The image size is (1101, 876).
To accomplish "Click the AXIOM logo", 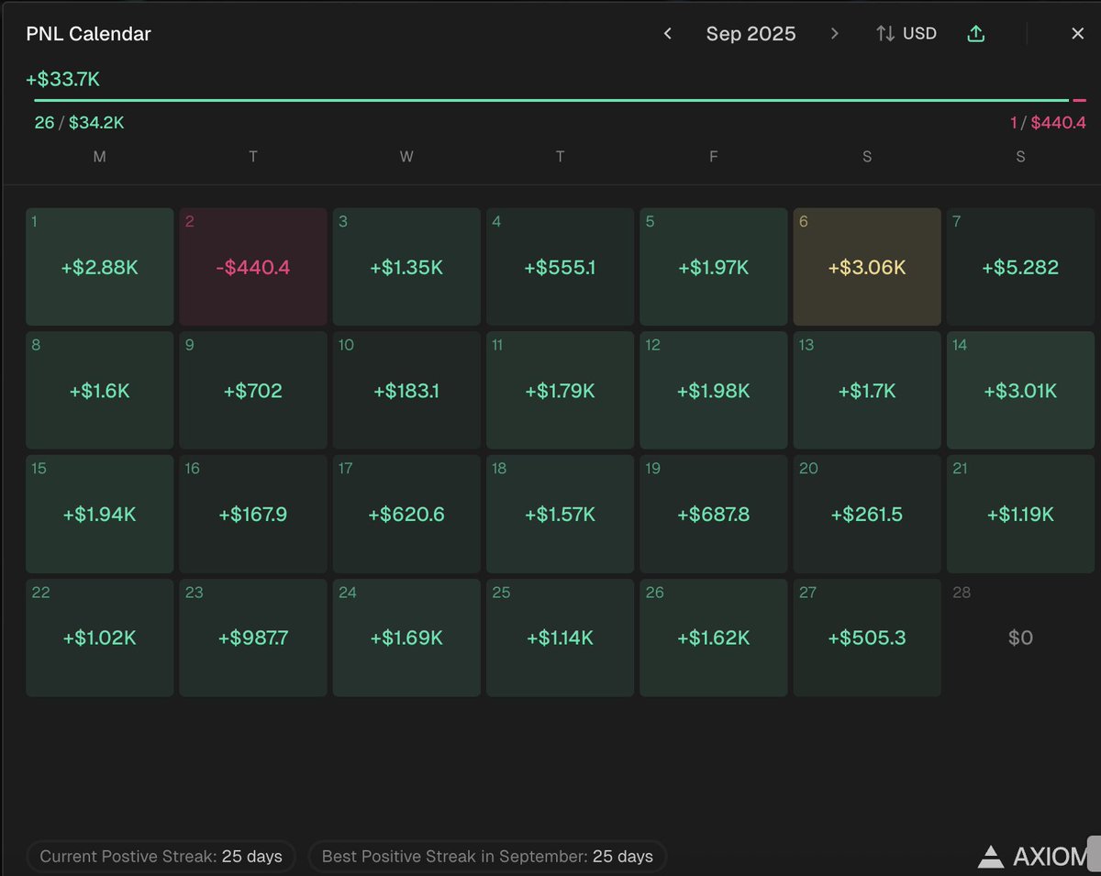I will point(1026,855).
